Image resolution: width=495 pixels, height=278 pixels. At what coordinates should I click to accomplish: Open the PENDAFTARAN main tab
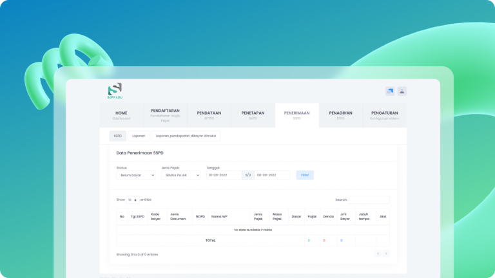click(x=165, y=115)
